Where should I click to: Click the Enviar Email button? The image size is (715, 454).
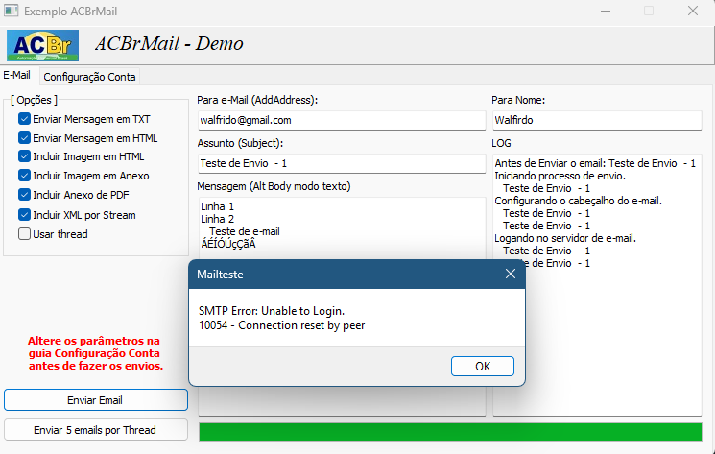[96, 400]
